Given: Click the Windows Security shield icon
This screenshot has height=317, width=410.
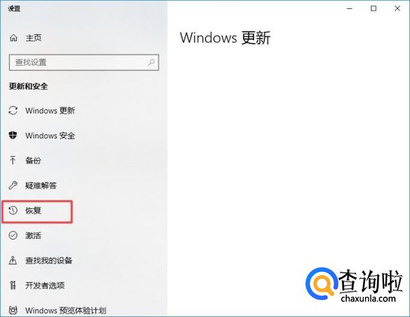Looking at the screenshot, I should [x=13, y=135].
